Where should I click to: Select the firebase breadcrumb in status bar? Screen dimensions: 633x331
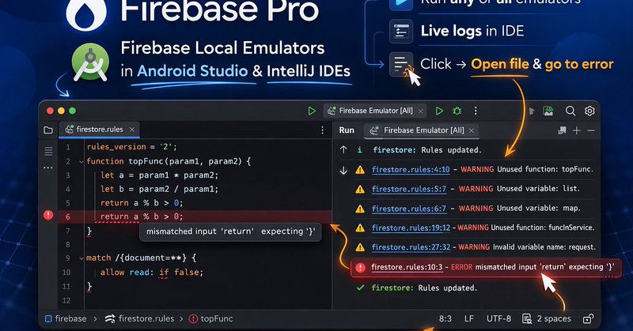click(66, 319)
